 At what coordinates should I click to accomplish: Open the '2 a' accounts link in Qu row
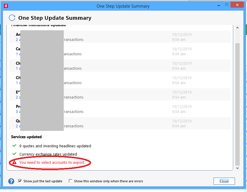coord(18,126)
